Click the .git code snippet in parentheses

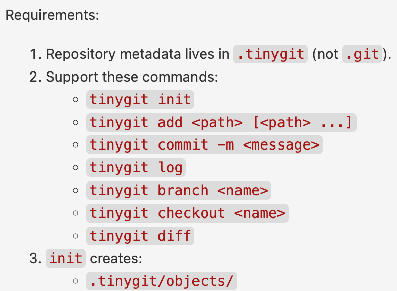pos(363,54)
